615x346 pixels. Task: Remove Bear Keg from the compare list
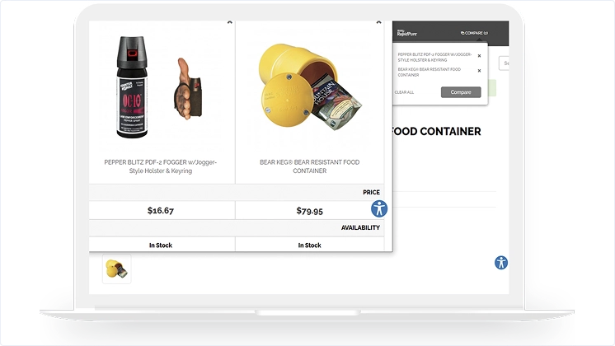[x=479, y=71]
